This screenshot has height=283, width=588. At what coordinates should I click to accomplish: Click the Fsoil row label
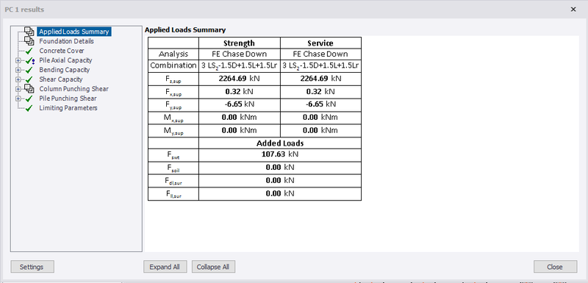point(173,168)
